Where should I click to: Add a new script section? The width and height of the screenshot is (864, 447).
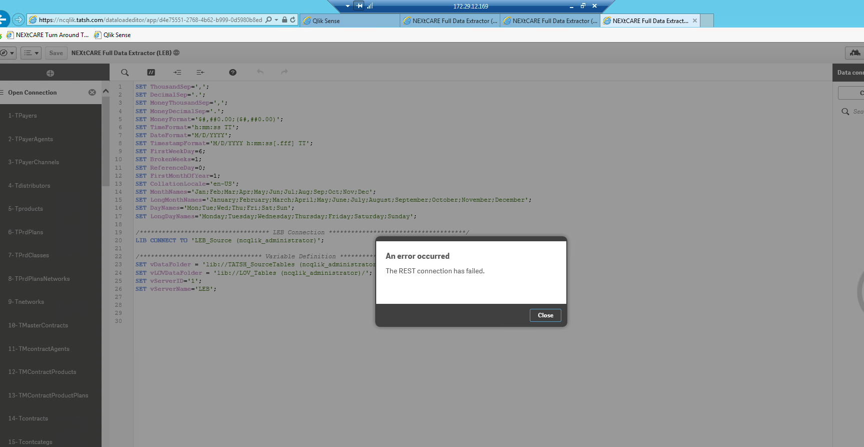click(x=50, y=73)
